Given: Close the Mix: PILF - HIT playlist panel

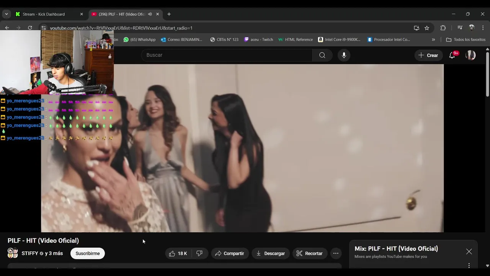Looking at the screenshot, I should [x=469, y=251].
